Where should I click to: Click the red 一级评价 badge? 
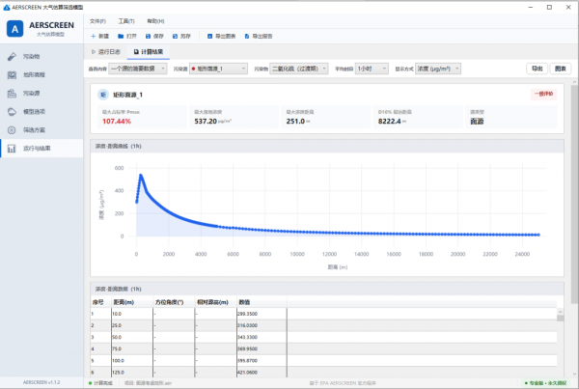click(544, 95)
